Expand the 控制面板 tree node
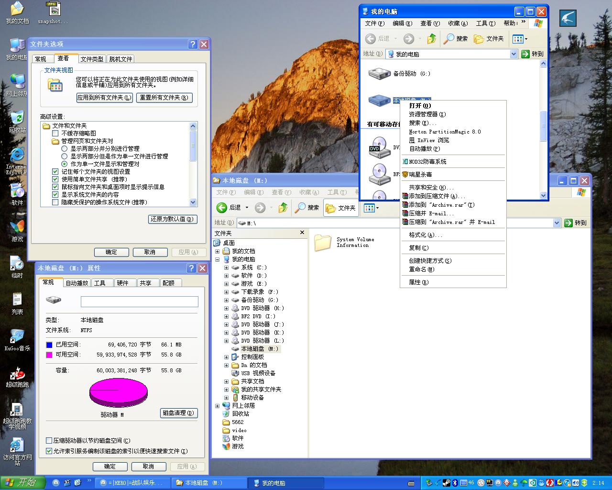Viewport: 612px width, 490px height. 226,357
